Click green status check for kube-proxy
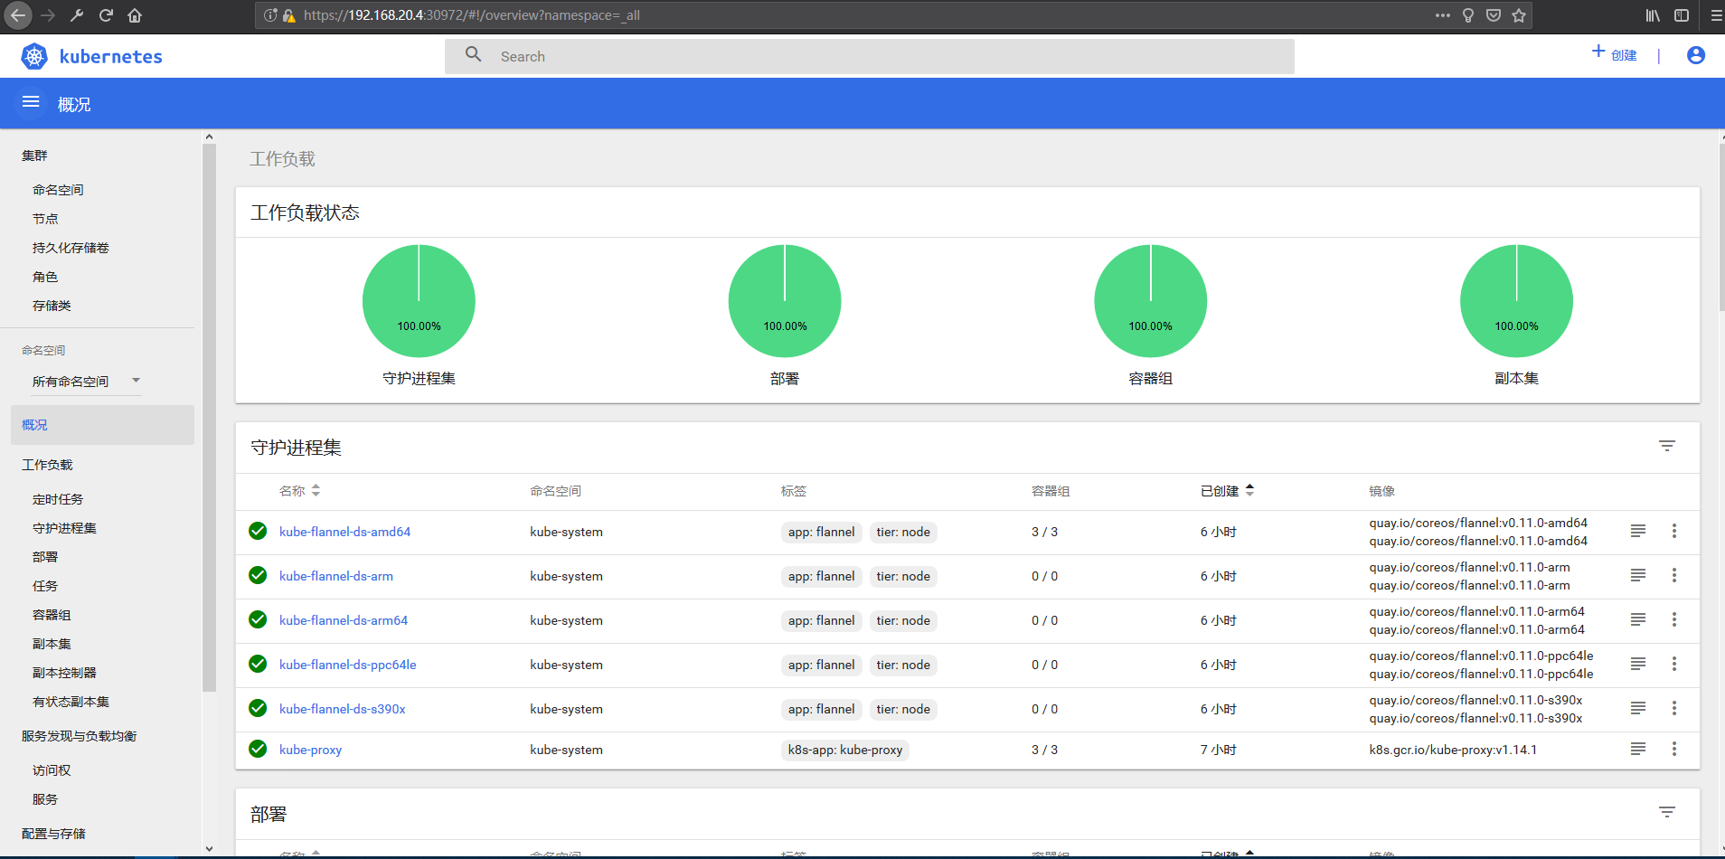Viewport: 1725px width, 859px height. coord(258,749)
